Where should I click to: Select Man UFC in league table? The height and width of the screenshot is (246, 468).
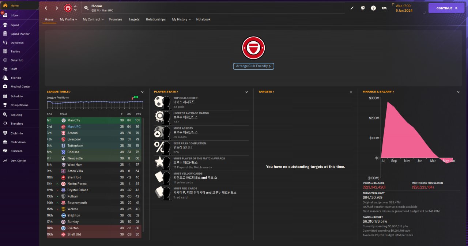point(94,127)
